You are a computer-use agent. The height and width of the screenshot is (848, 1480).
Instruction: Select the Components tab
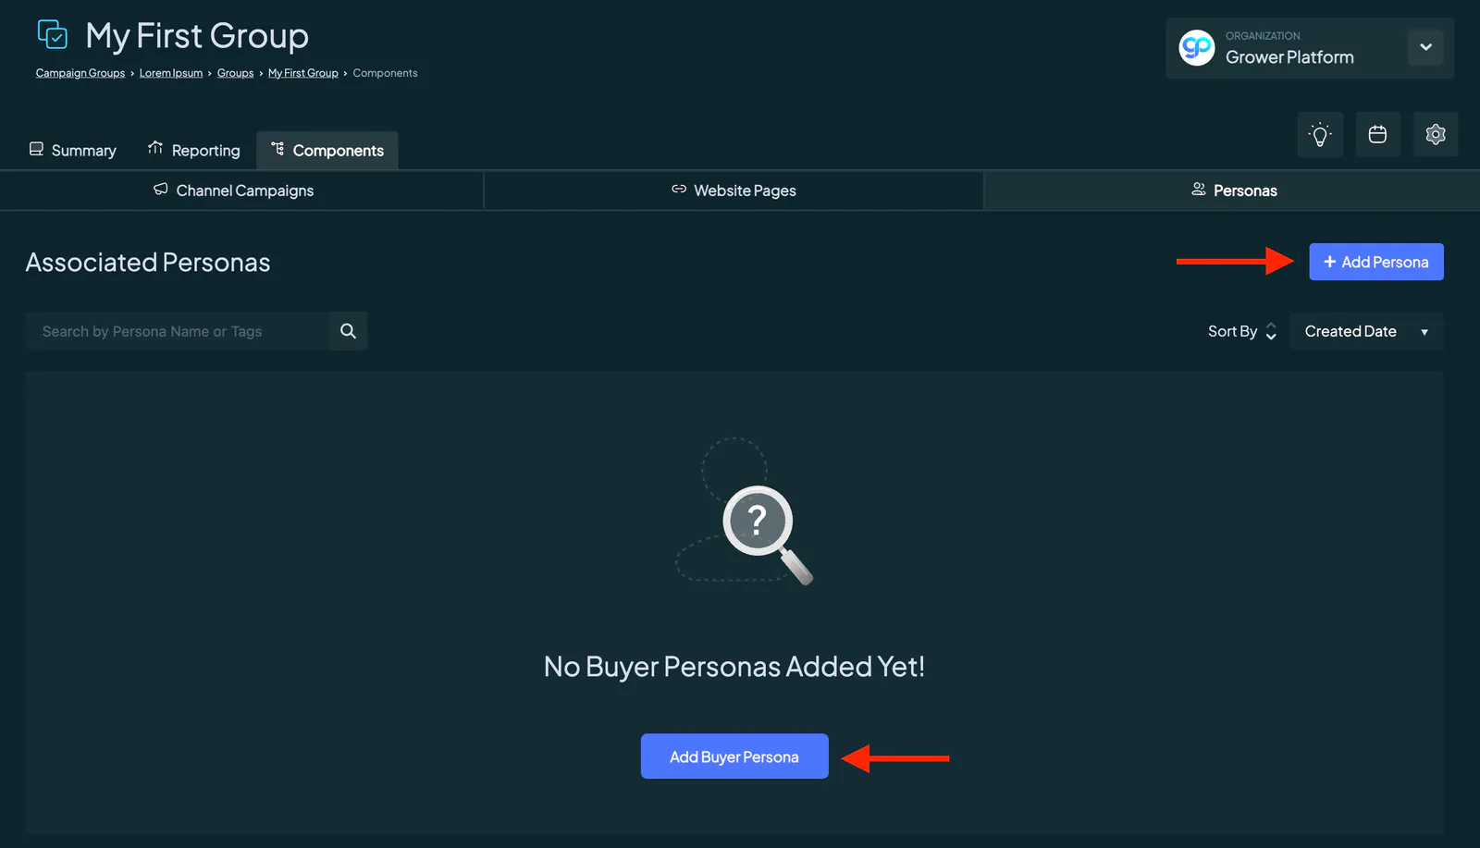click(327, 150)
